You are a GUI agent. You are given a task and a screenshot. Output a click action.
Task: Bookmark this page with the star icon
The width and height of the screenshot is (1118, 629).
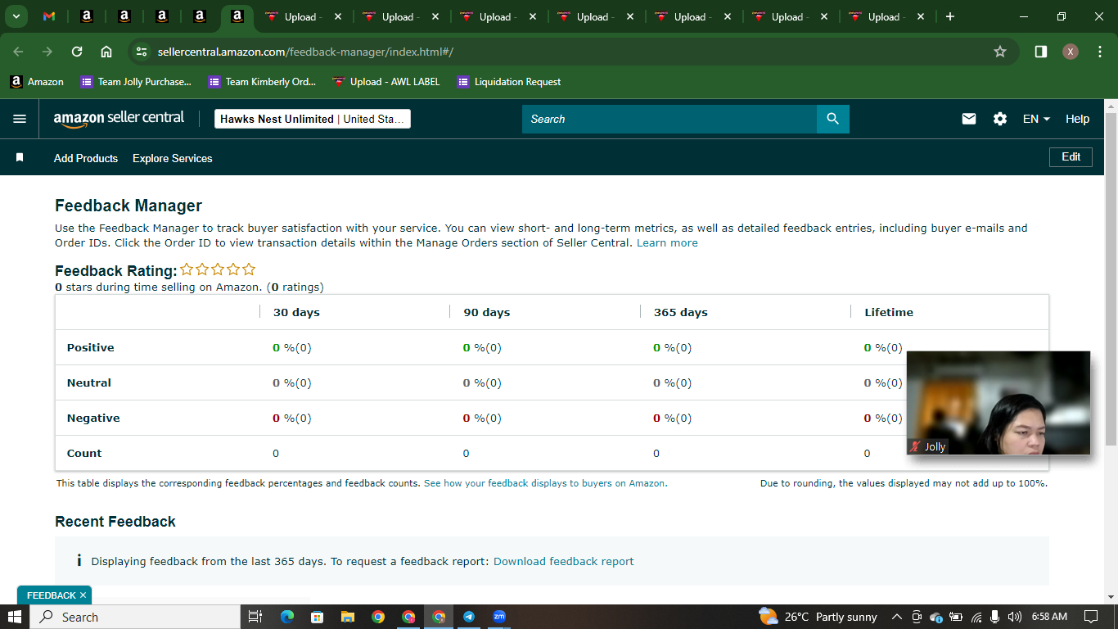[x=1000, y=52]
